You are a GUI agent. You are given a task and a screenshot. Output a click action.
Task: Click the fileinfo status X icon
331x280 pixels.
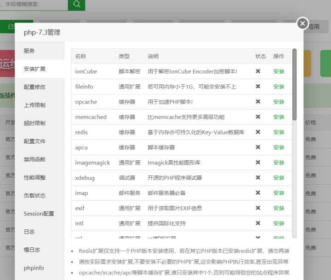pos(258,87)
